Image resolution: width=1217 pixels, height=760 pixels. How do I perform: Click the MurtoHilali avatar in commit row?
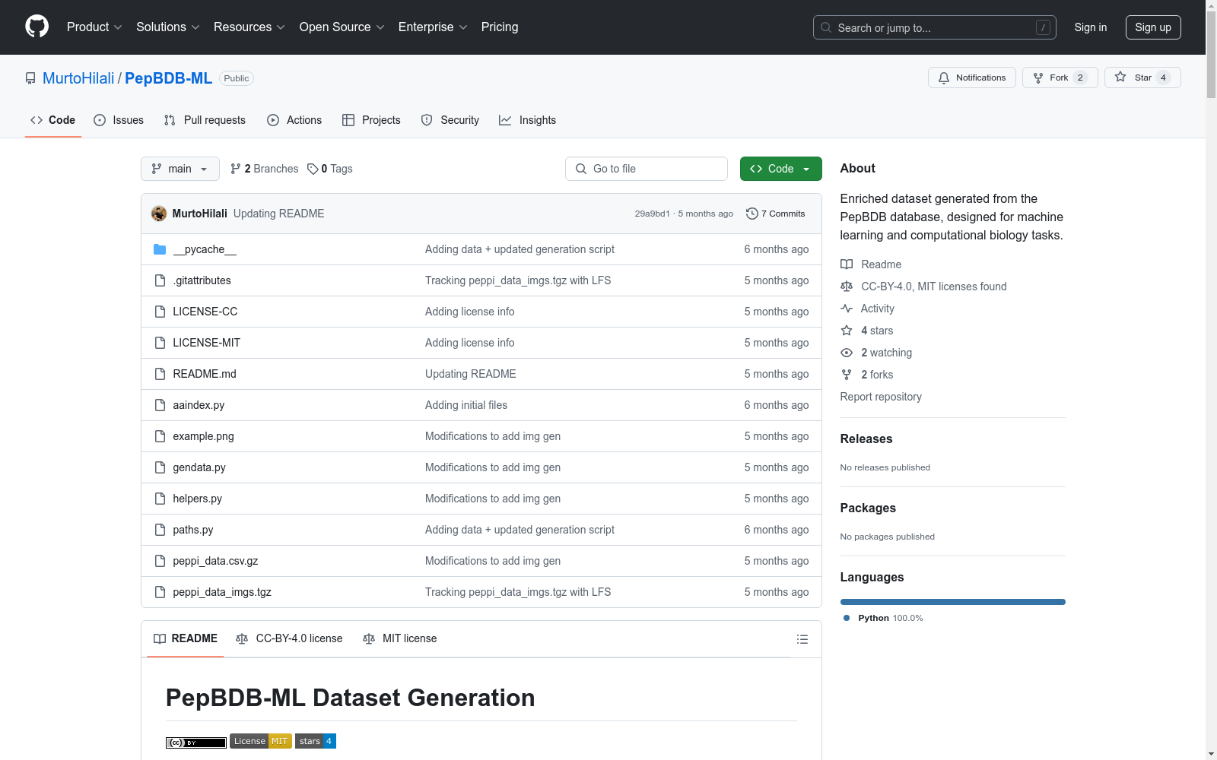[159, 214]
